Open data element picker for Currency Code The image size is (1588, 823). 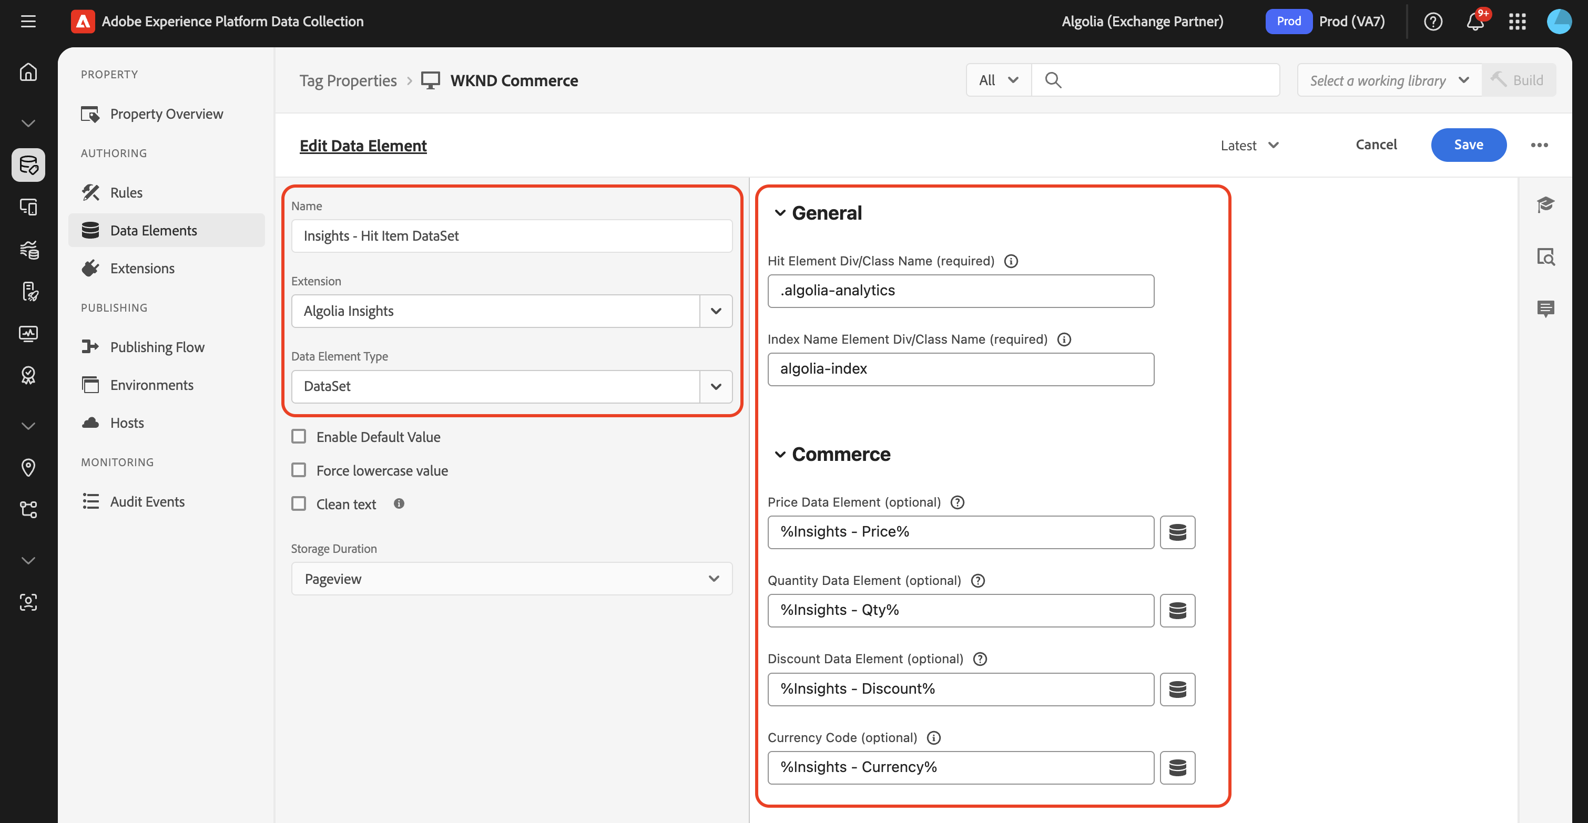tap(1177, 768)
